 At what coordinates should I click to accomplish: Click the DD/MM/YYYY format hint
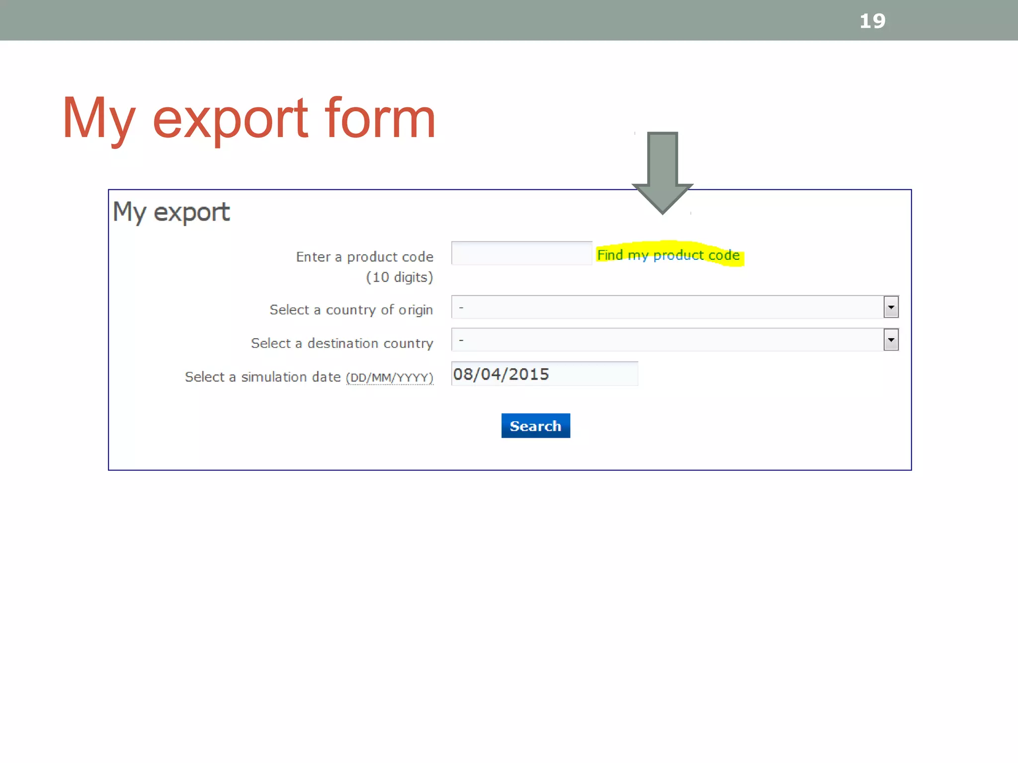389,378
